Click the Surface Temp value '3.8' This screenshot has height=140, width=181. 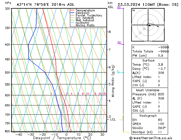coord(161,65)
